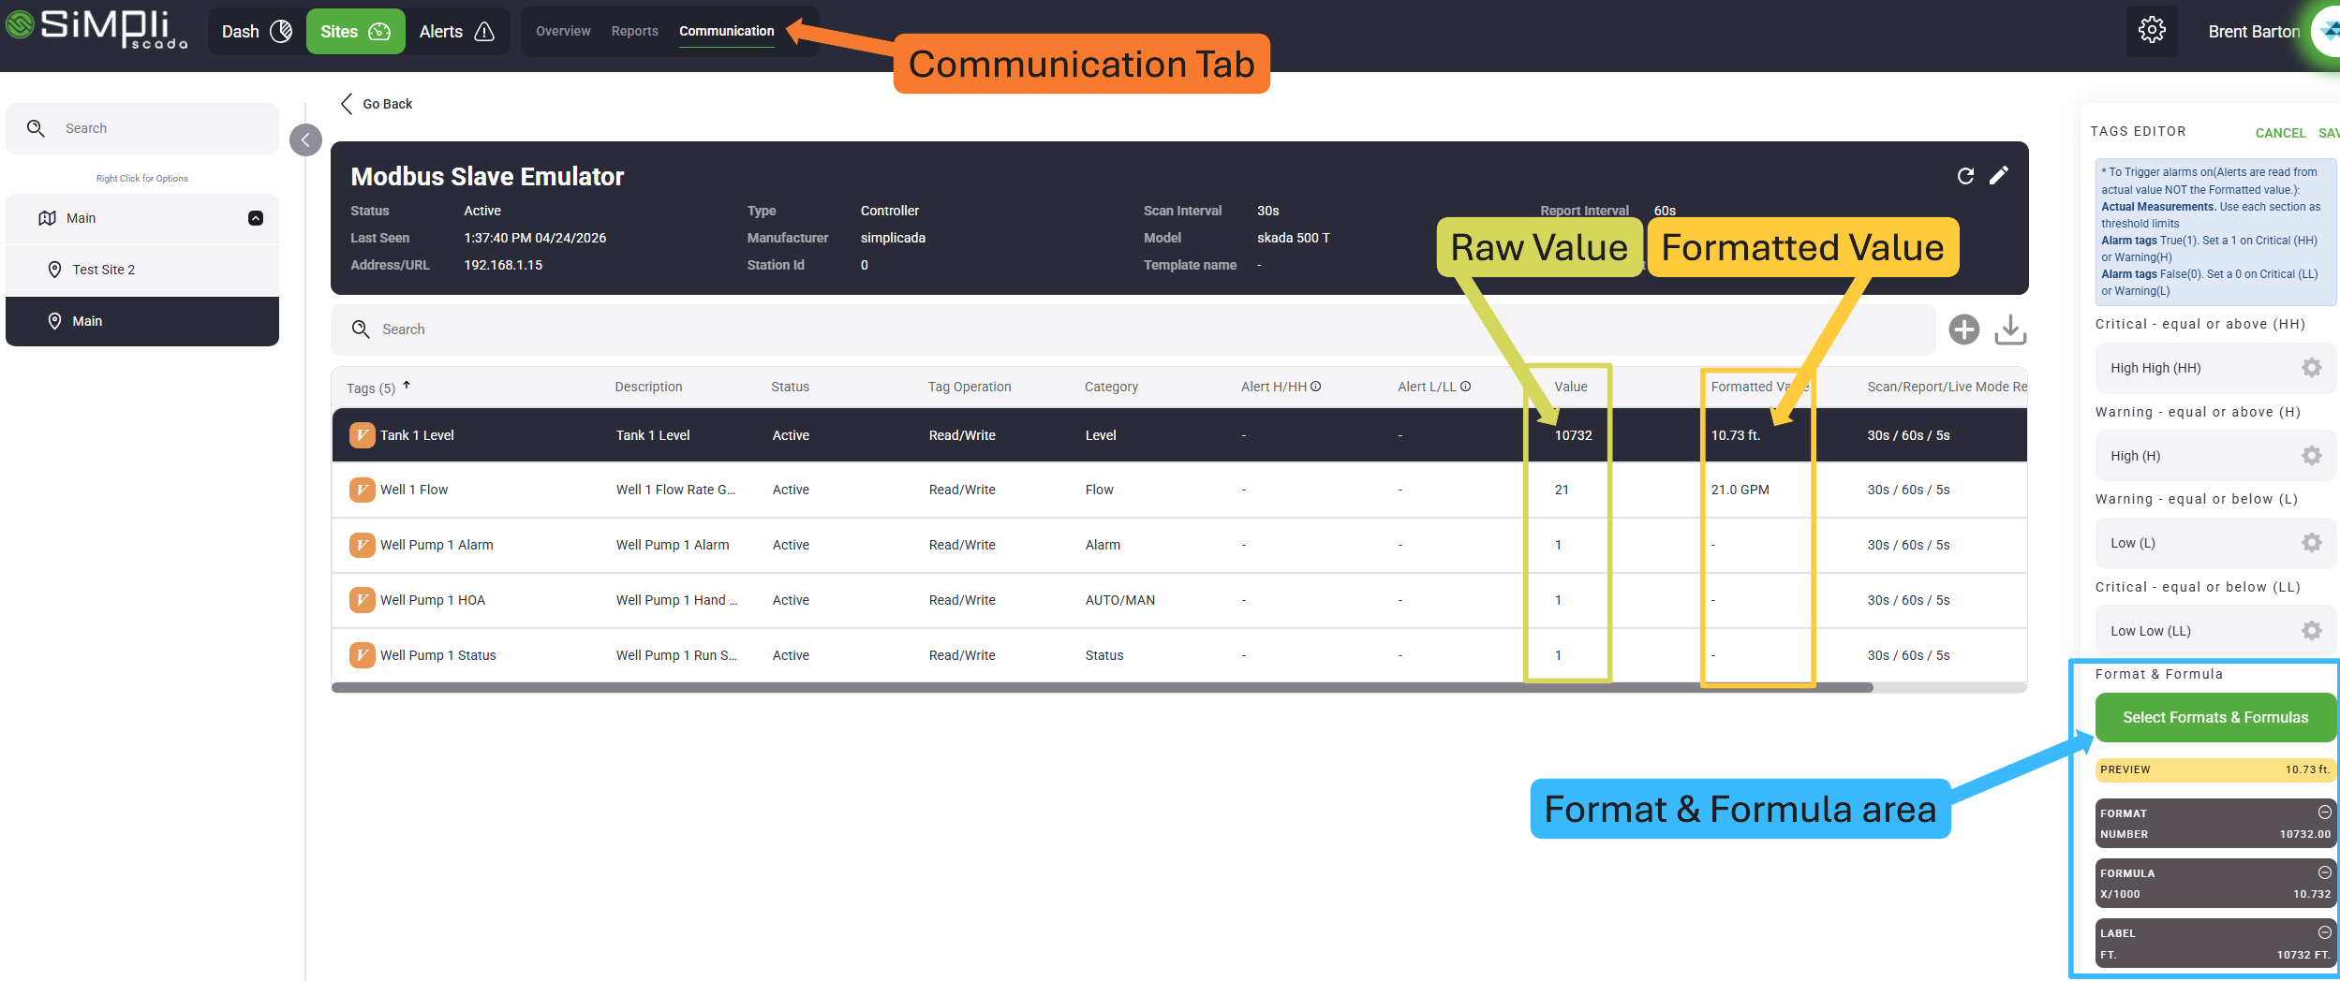Open the settings gear in top bar

pos(2151,31)
